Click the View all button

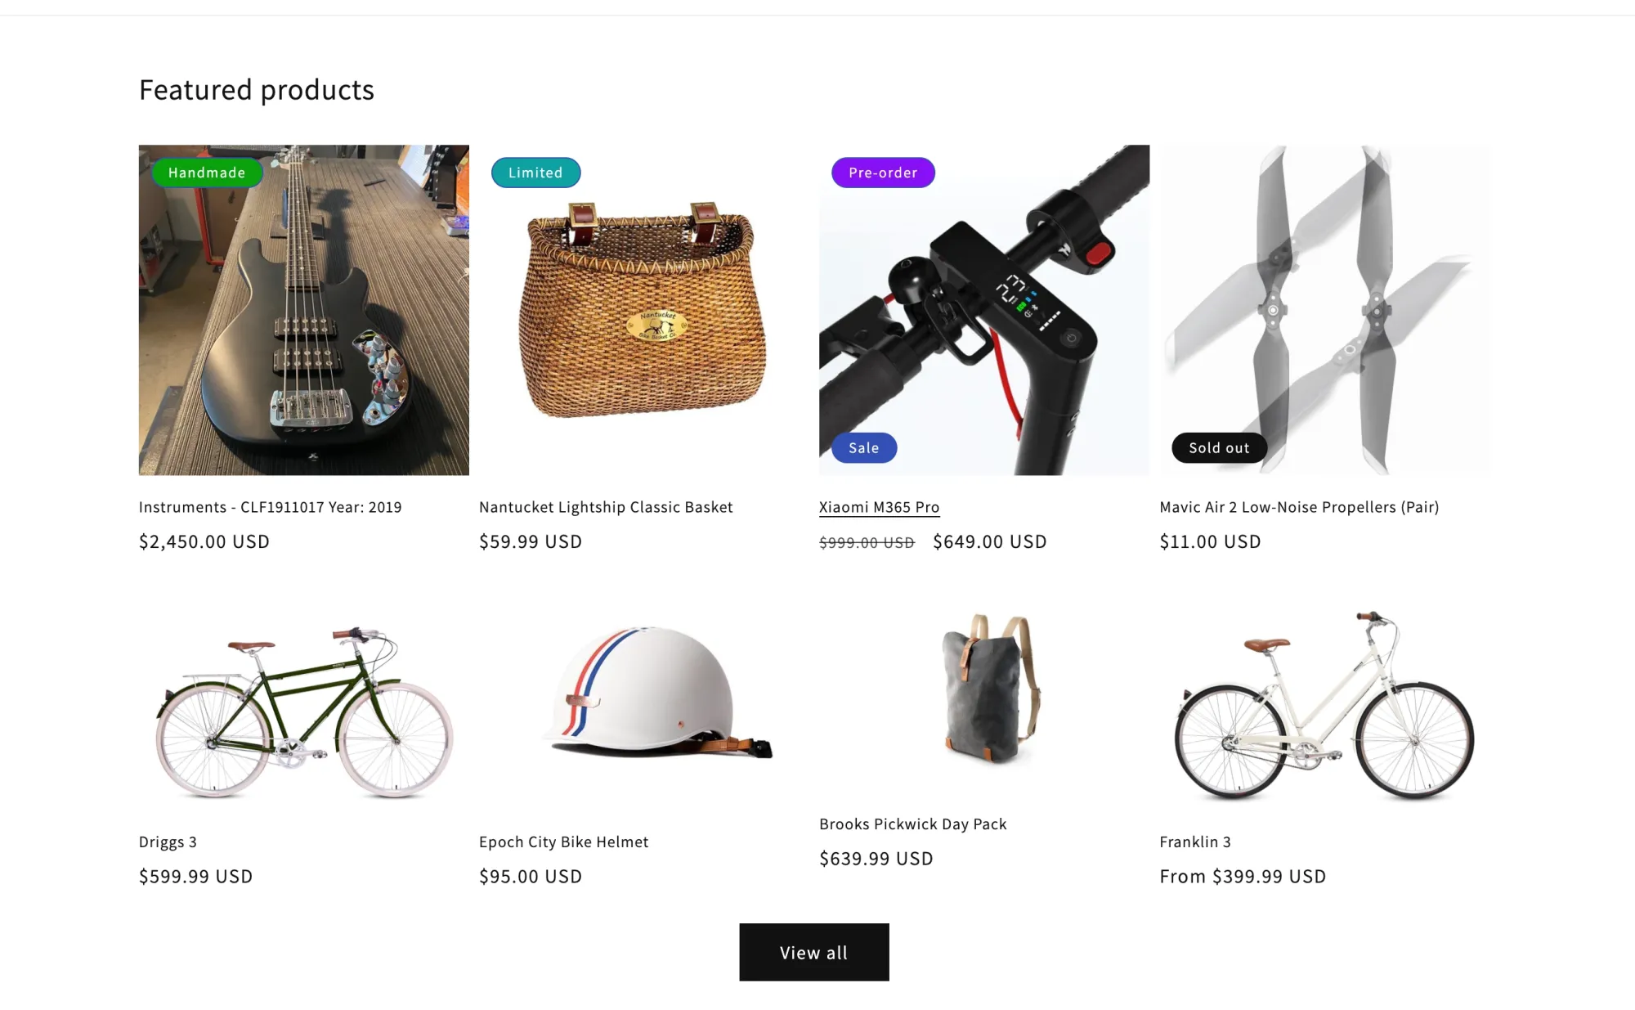[813, 952]
